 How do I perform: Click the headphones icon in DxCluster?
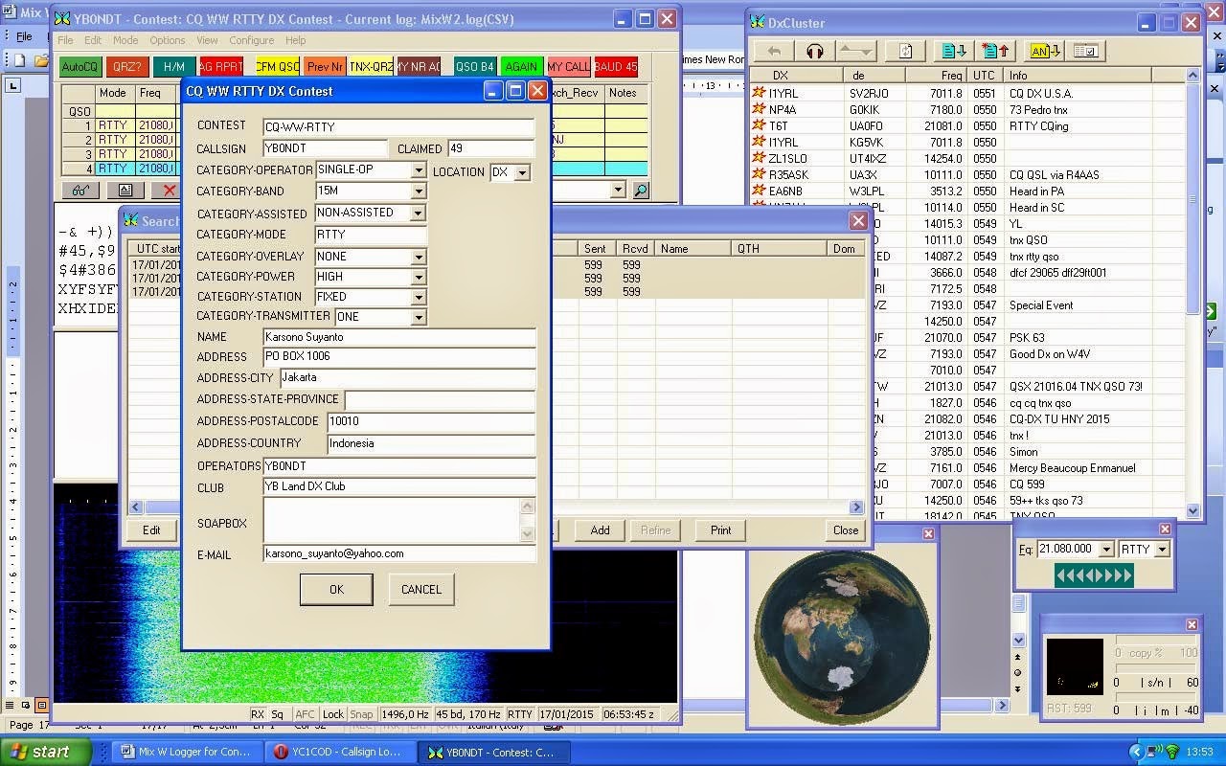(x=815, y=52)
